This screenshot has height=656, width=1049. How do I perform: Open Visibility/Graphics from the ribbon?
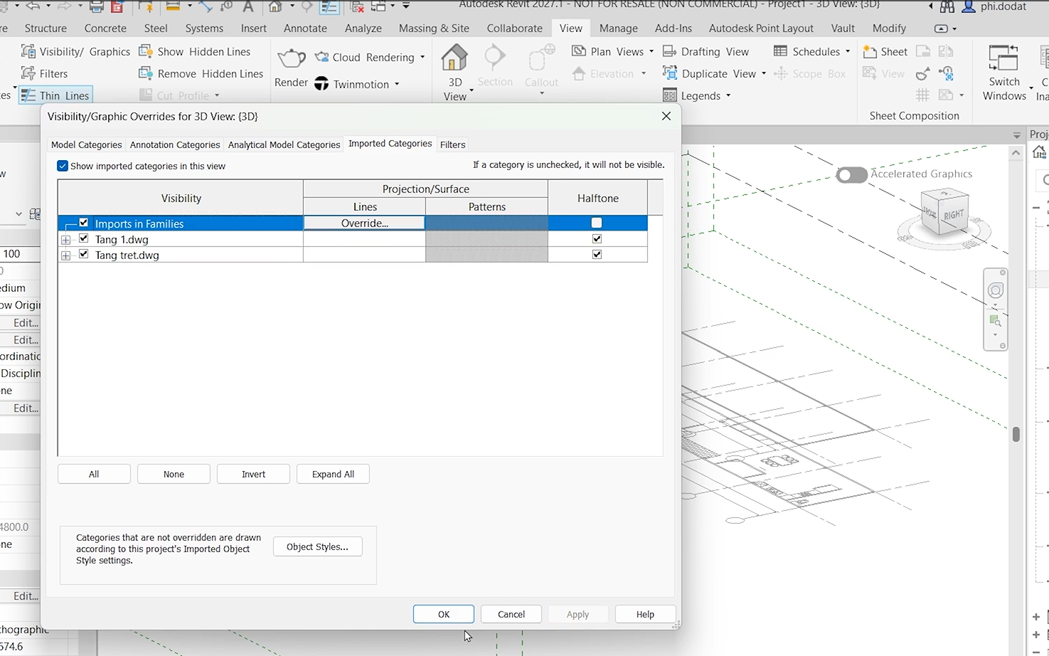pyautogui.click(x=75, y=51)
